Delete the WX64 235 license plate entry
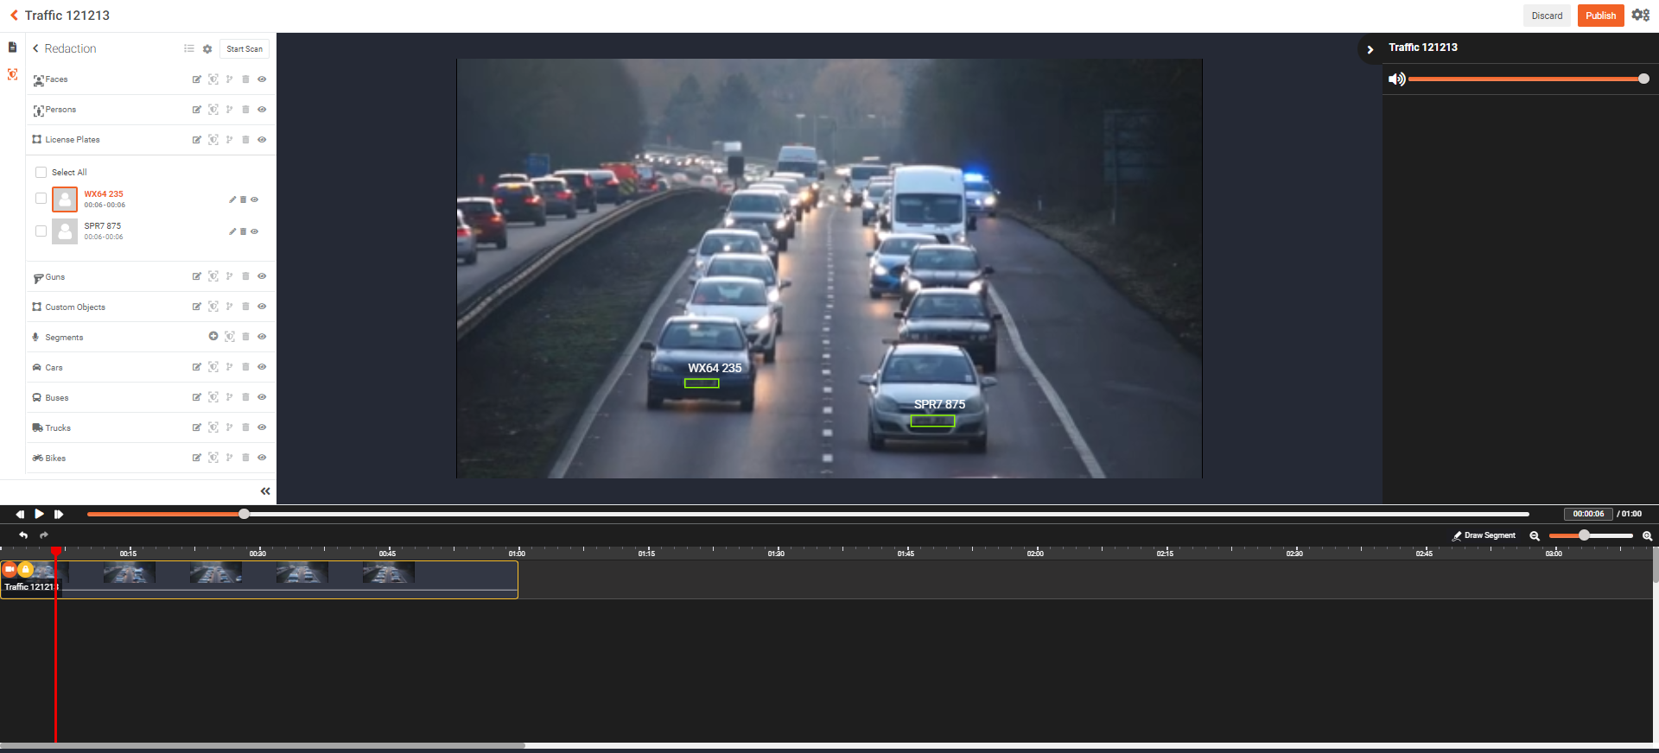The image size is (1659, 753). pos(244,199)
